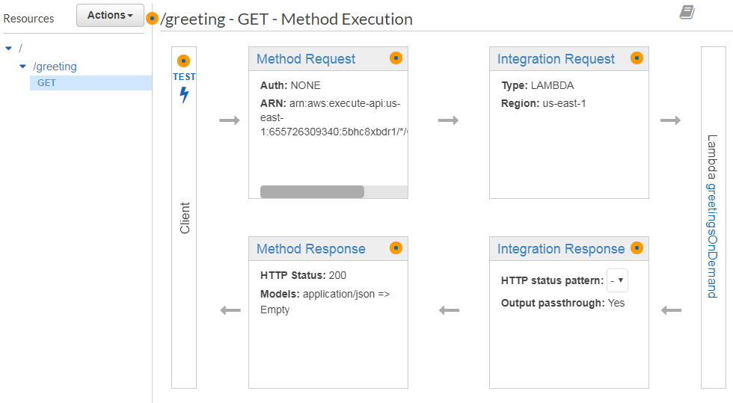The width and height of the screenshot is (733, 403).
Task: Open the Actions dropdown menu
Action: click(110, 15)
